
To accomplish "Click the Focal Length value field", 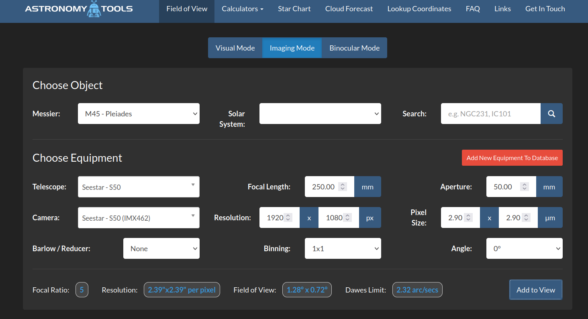I will click(x=329, y=187).
